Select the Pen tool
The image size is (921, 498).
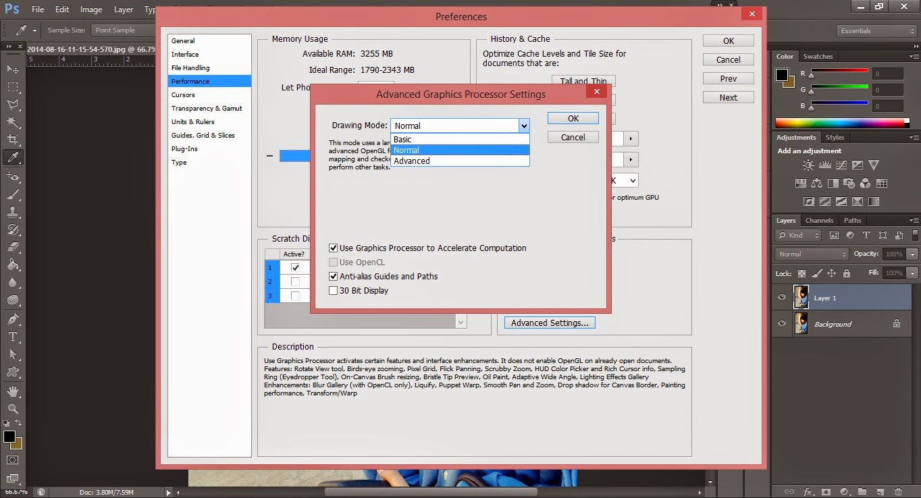pyautogui.click(x=13, y=319)
